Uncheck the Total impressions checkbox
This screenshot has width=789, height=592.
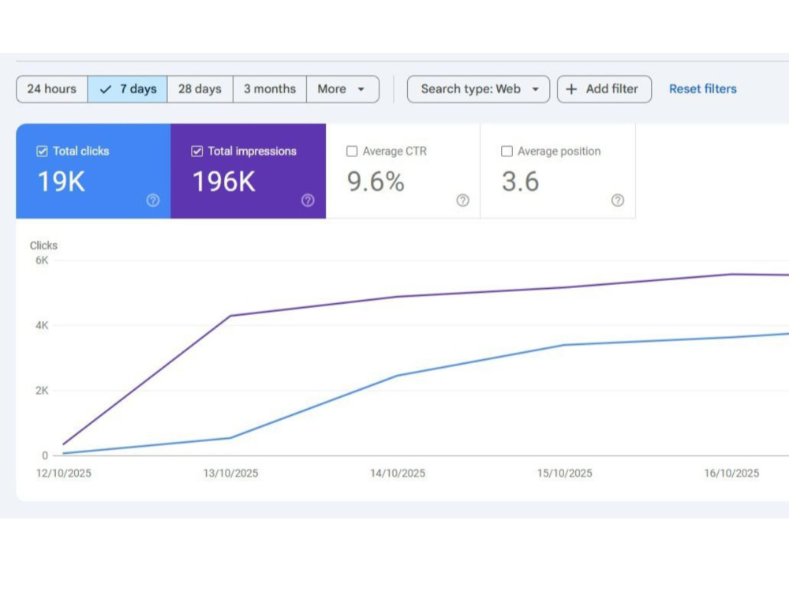(196, 151)
